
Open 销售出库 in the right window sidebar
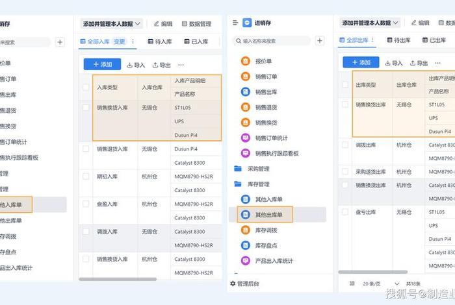click(259, 91)
